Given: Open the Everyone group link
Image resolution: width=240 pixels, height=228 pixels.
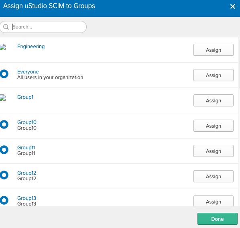Looking at the screenshot, I should pos(28,72).
